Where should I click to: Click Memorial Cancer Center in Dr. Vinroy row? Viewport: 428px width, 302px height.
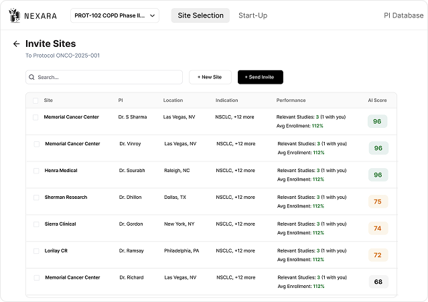(72, 144)
